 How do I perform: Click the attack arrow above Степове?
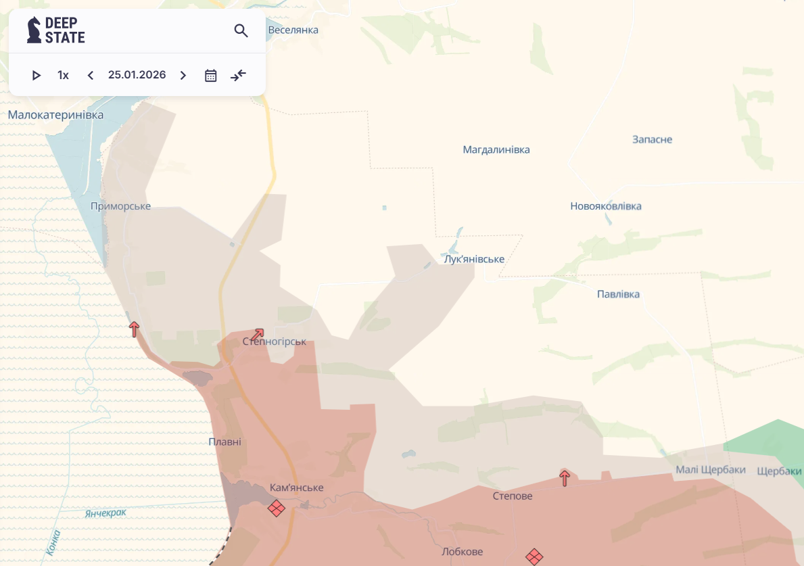coord(565,478)
